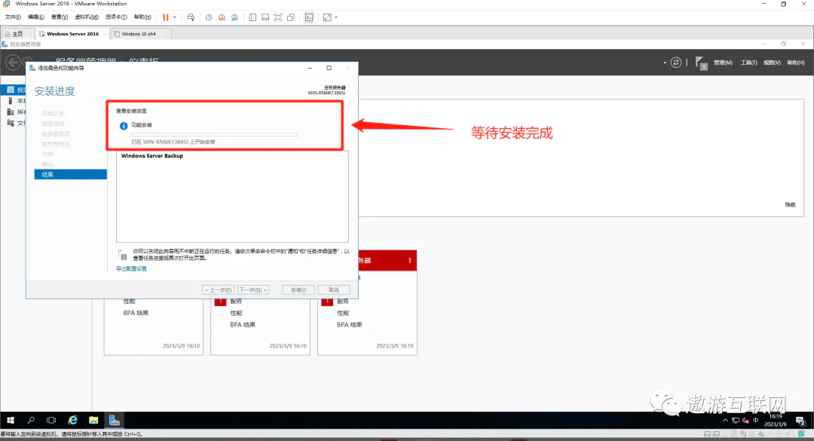Open the notifications flag in Server Manager
The width and height of the screenshot is (814, 441).
point(700,63)
